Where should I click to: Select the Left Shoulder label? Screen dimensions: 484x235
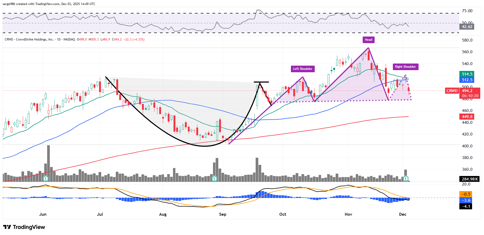303,69
